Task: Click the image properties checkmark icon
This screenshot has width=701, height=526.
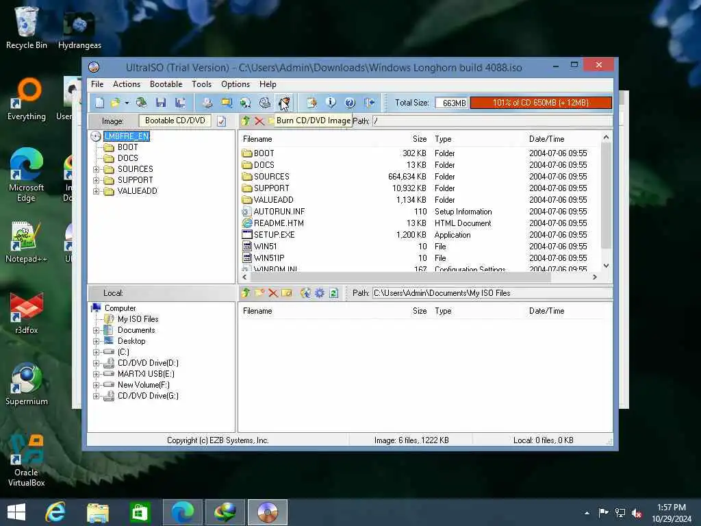Action: coord(221,121)
